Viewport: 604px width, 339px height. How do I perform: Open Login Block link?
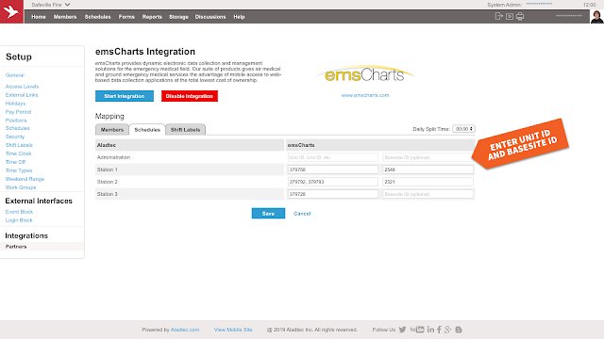tap(19, 220)
